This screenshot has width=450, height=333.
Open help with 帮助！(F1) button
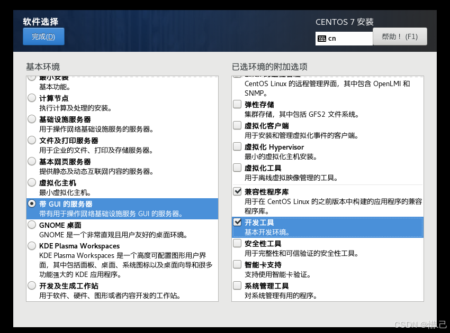[400, 36]
